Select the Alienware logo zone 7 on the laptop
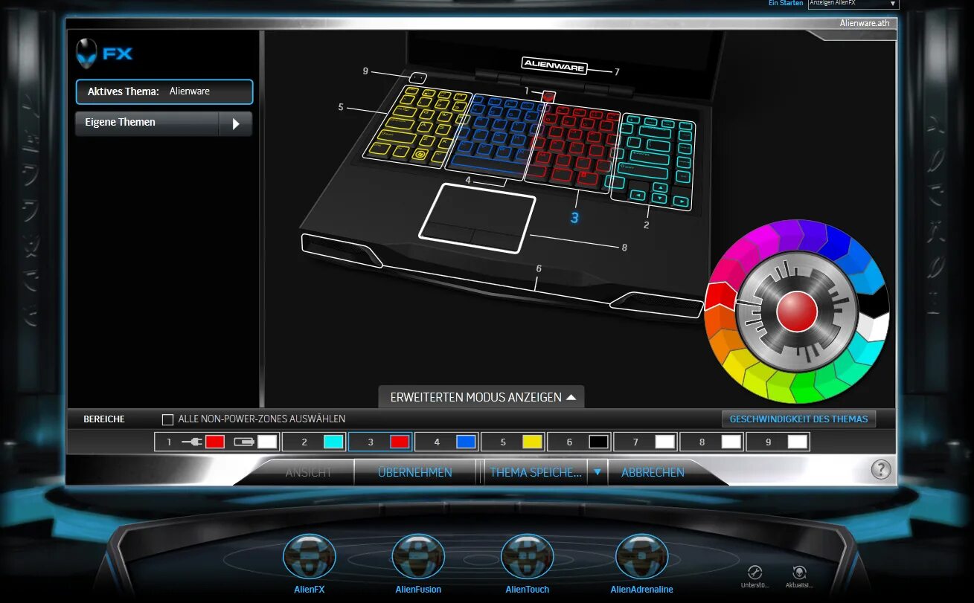Viewport: 974px width, 603px height. point(554,65)
